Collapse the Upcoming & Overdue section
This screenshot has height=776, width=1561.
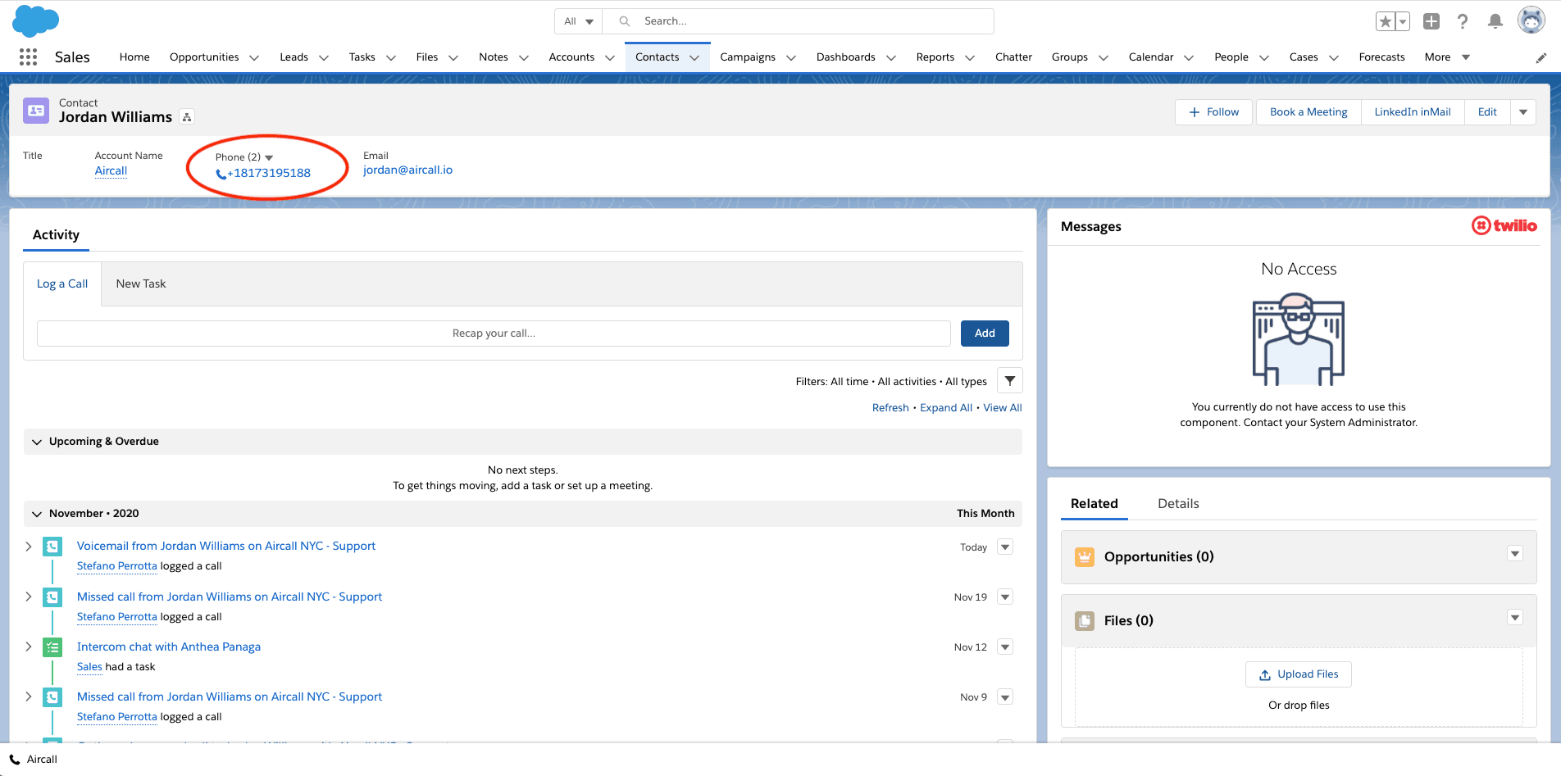pyautogui.click(x=36, y=442)
